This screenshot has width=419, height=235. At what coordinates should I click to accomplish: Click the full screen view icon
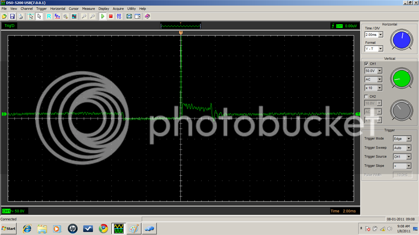pos(129,16)
